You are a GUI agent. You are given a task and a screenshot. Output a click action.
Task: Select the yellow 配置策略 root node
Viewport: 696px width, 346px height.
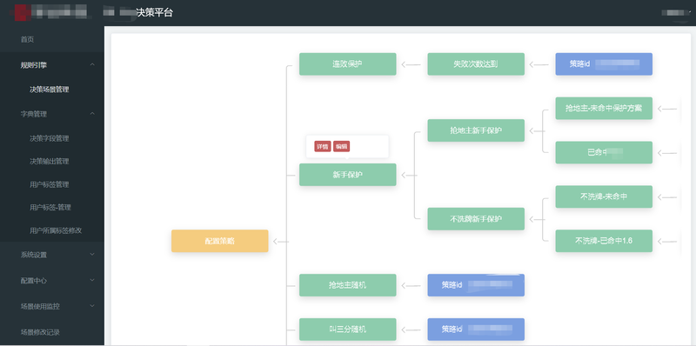(220, 242)
